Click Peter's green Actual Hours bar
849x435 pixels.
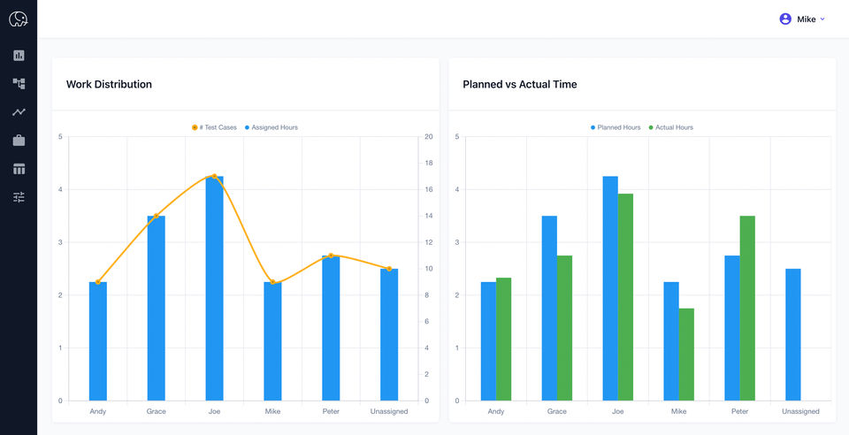748,309
